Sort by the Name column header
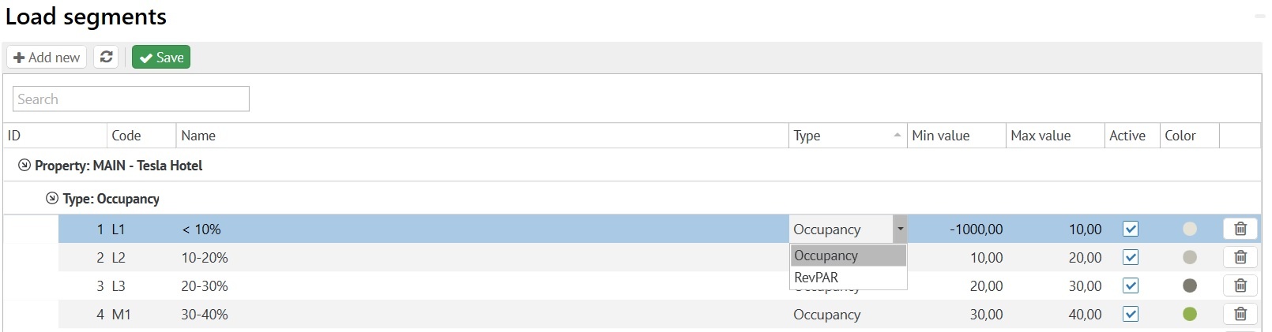 pos(198,136)
